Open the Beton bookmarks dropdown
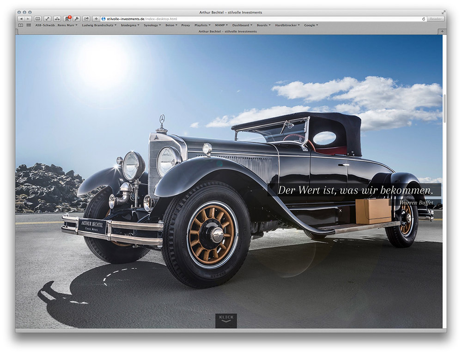 tap(171, 25)
